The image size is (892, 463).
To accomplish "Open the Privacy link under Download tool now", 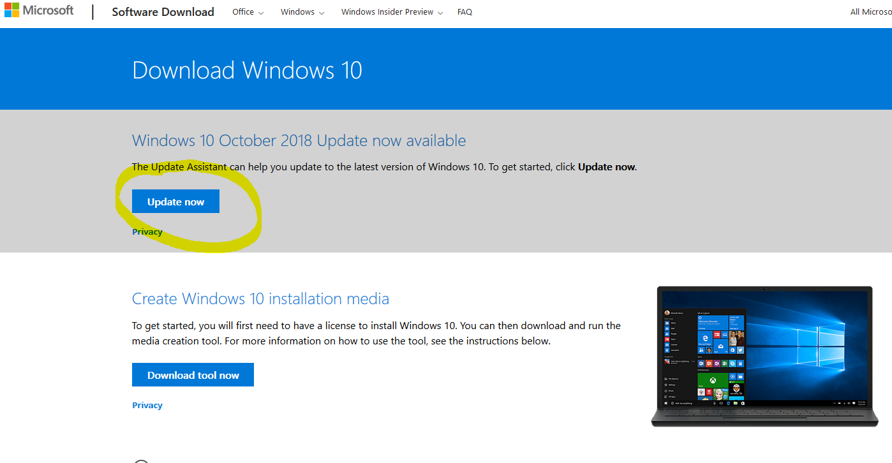I will [147, 405].
